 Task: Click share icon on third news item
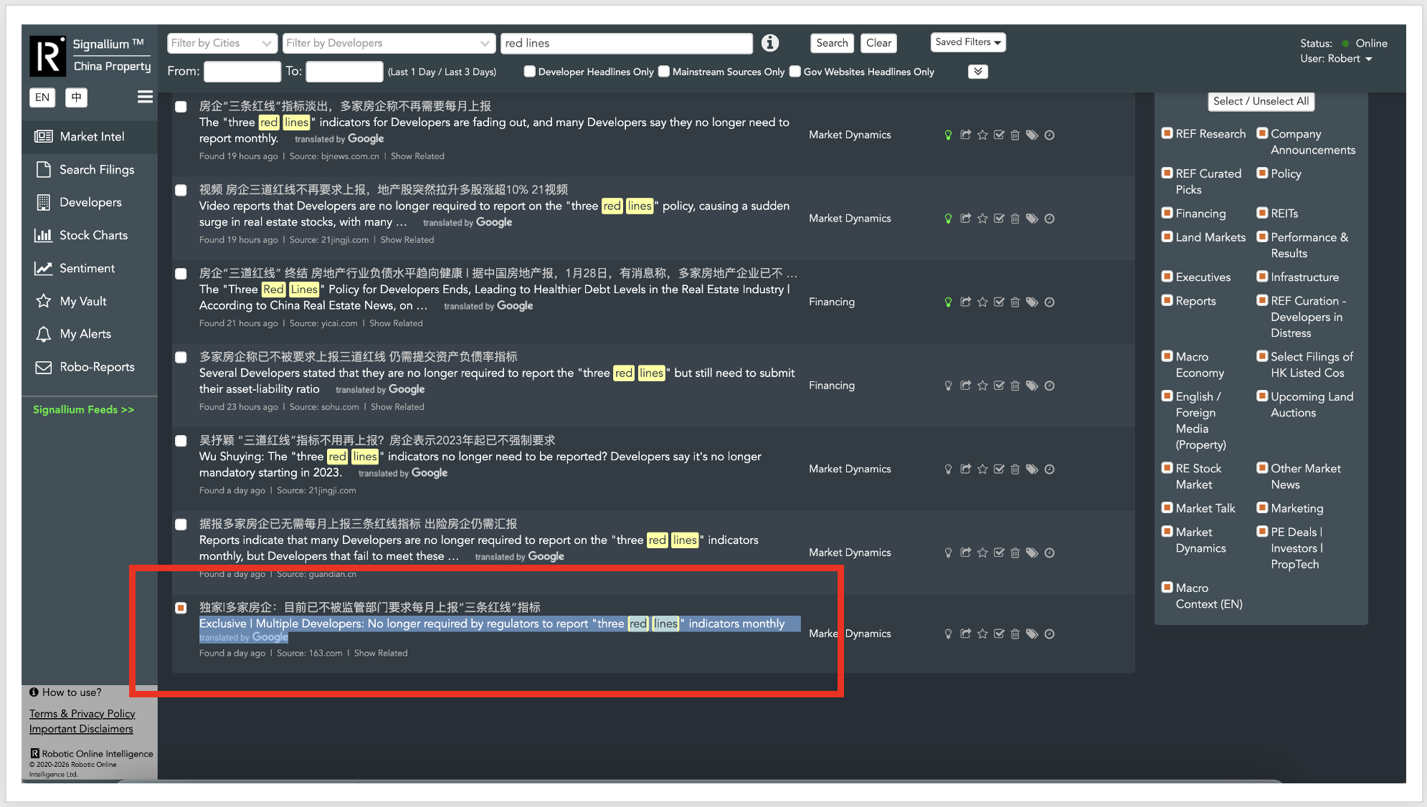pos(965,302)
